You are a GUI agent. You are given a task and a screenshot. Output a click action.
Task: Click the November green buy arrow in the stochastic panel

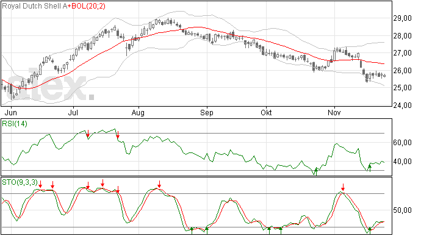(370, 231)
